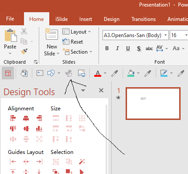Click the green fill color bucket swatch
The height and width of the screenshot is (174, 188).
pyautogui.click(x=131, y=73)
